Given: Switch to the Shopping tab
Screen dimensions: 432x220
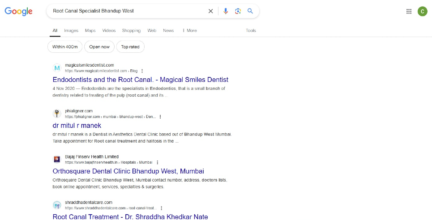Looking at the screenshot, I should 132,30.
